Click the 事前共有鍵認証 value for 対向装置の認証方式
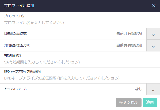The width and height of the screenshot is (160, 110). pos(129,45)
